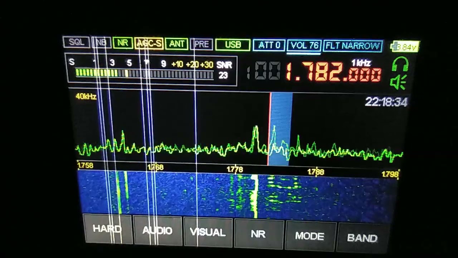Select the VOL 76 volume control
Viewport: 458px width, 258px height.
click(304, 46)
